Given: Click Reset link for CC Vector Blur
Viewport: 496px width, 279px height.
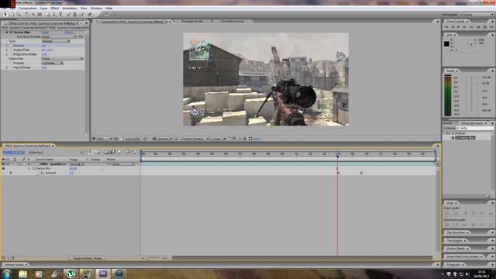Looking at the screenshot, I should point(45,33).
